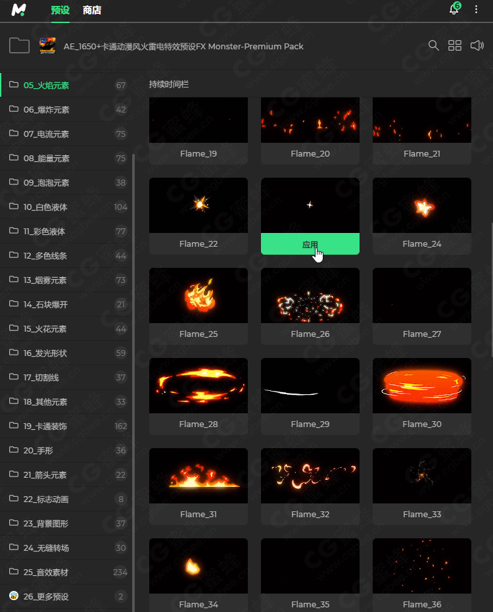493x612 pixels.
Task: Open the 16_发光形状 category
Action: 66,353
